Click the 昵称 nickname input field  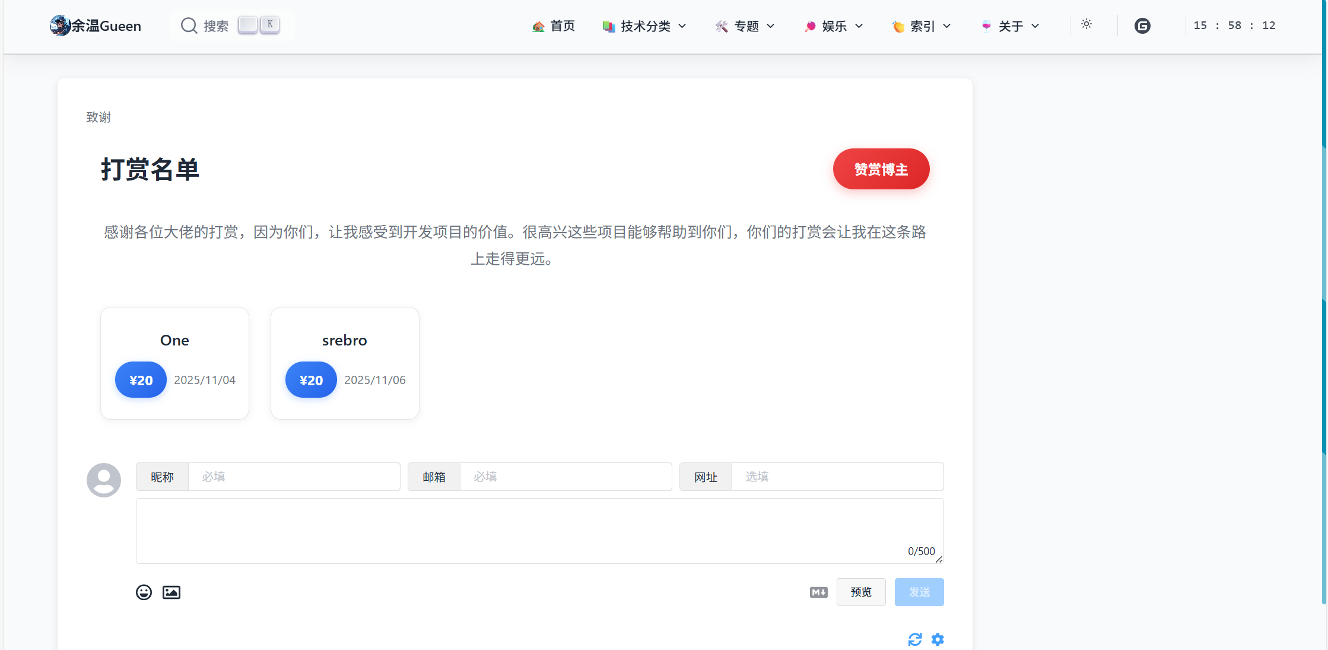[x=294, y=477]
